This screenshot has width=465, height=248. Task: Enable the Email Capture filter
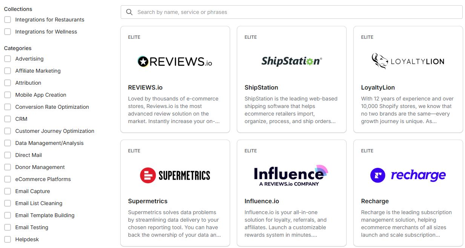click(7, 191)
